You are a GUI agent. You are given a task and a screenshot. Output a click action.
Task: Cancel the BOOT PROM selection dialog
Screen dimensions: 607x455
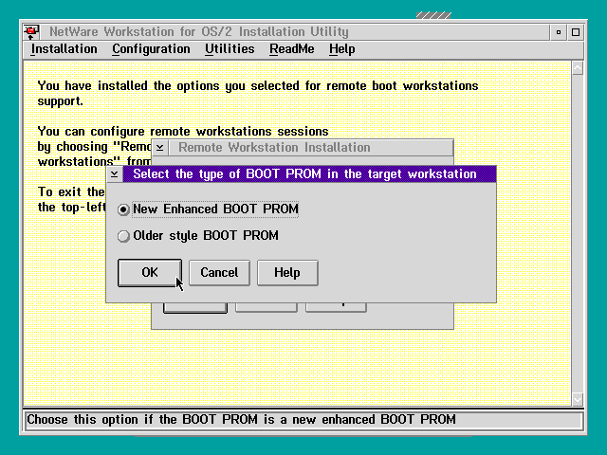[x=219, y=273]
